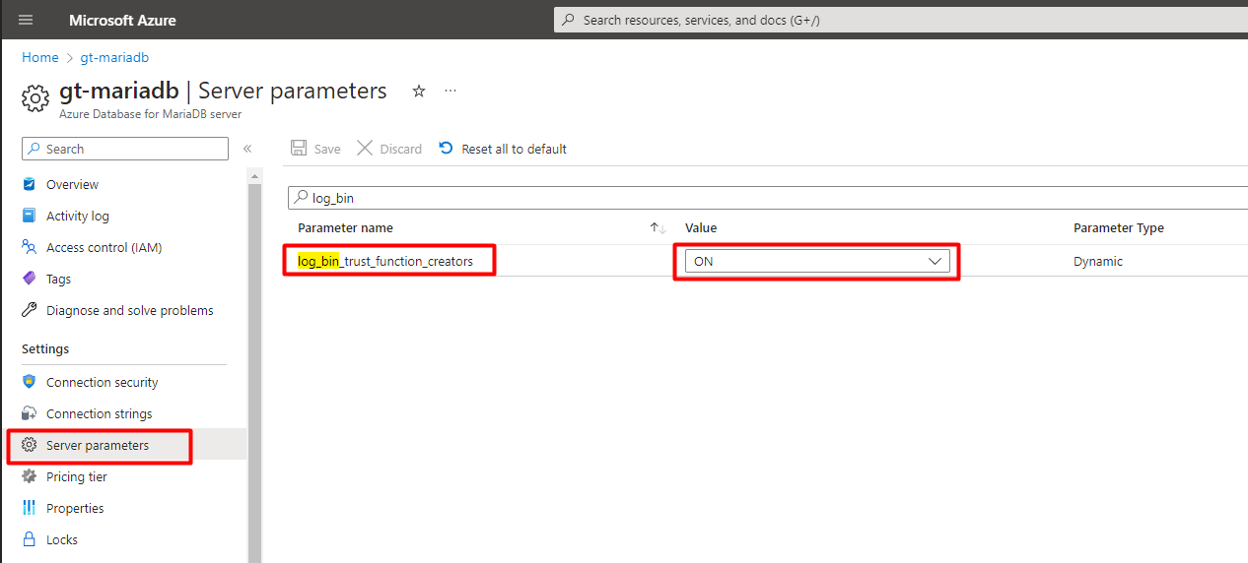Screen dimensions: 1248x563
Task: Click the Parameter name column header
Action: tap(345, 228)
